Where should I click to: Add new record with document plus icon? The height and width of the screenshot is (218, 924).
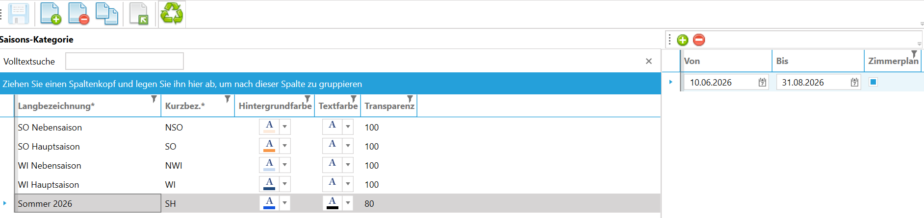click(51, 14)
